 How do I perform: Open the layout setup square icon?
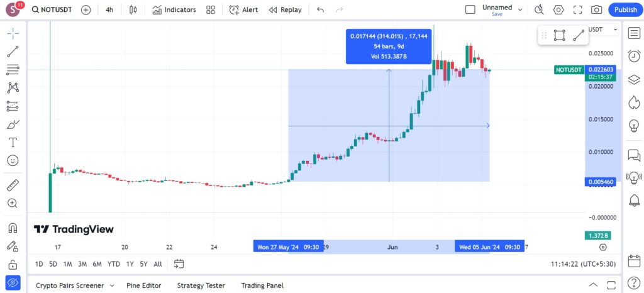click(470, 9)
